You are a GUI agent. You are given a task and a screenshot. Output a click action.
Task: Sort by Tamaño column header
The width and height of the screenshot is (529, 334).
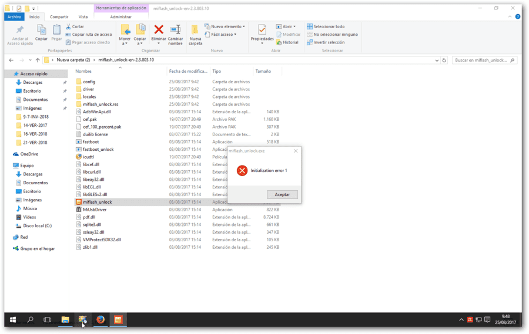(x=263, y=71)
